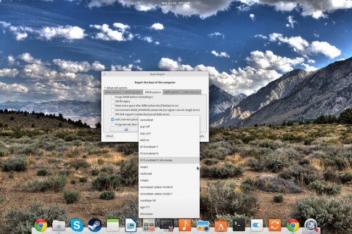Viewport: 352px width, 234px height.
Task: Select rootdelay=90 from the list
Action: point(148,200)
